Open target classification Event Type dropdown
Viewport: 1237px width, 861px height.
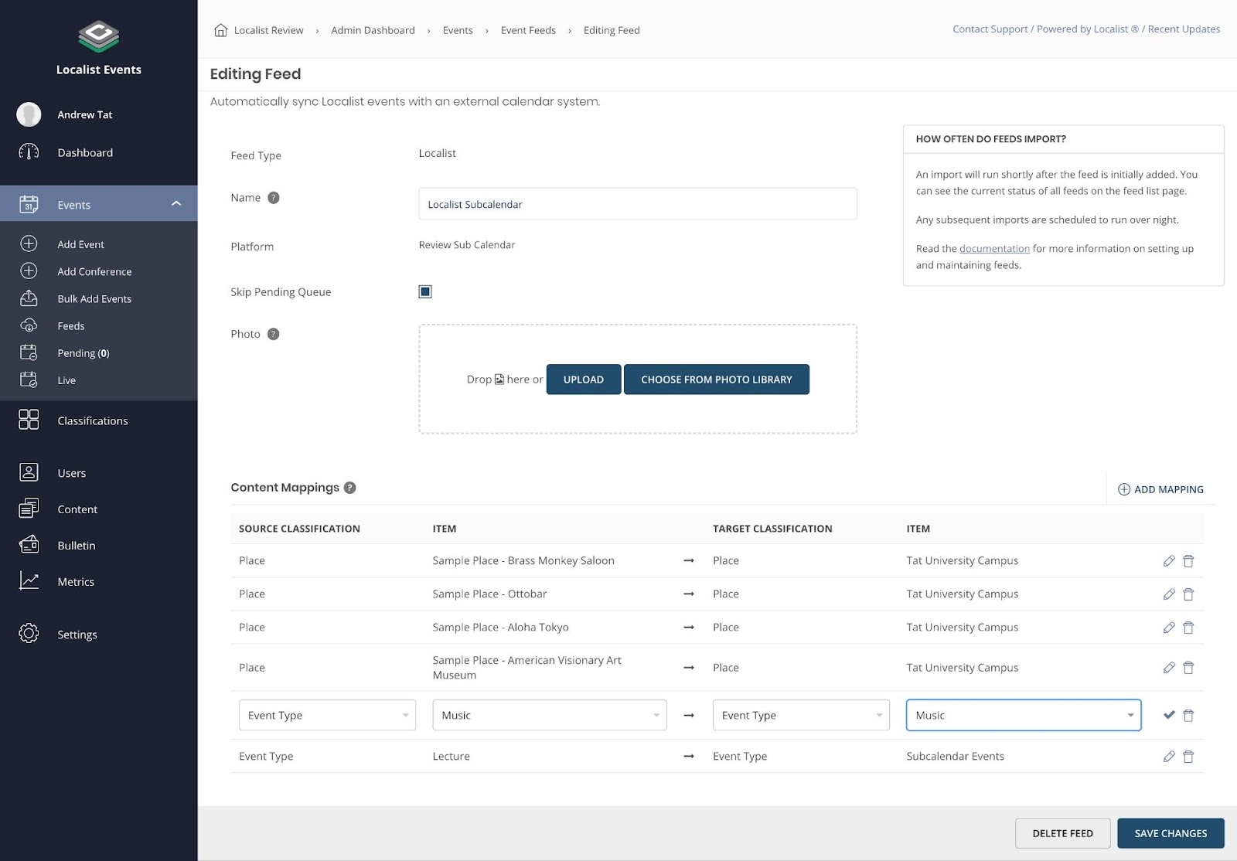(x=801, y=715)
